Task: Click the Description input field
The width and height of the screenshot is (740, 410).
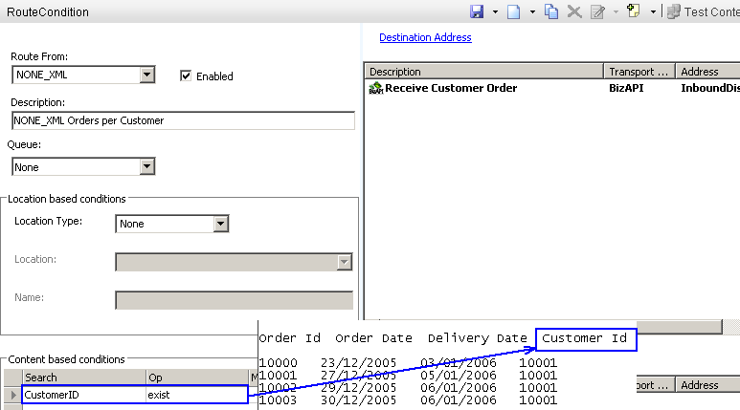Action: coord(183,120)
